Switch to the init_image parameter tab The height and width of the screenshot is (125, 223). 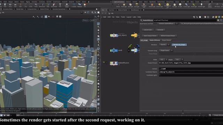[144, 40]
